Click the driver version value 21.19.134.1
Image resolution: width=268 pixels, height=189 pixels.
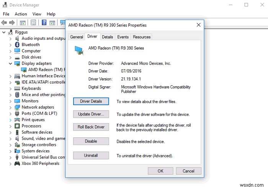[131, 79]
